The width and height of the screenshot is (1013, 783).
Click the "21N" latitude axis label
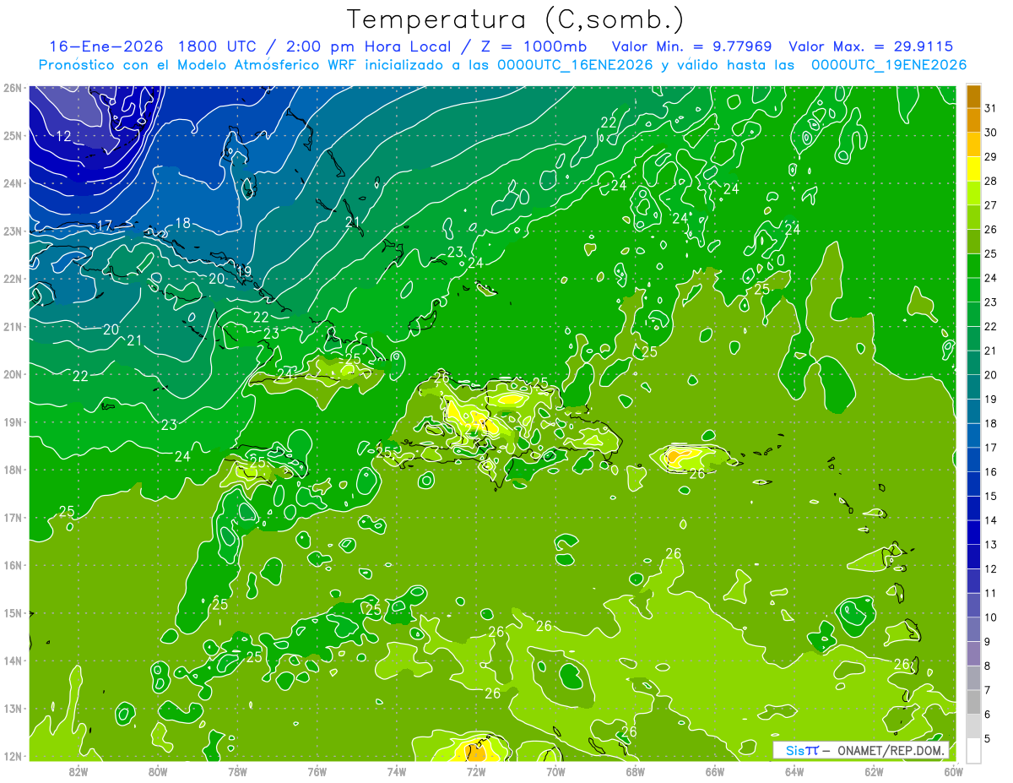pos(13,326)
